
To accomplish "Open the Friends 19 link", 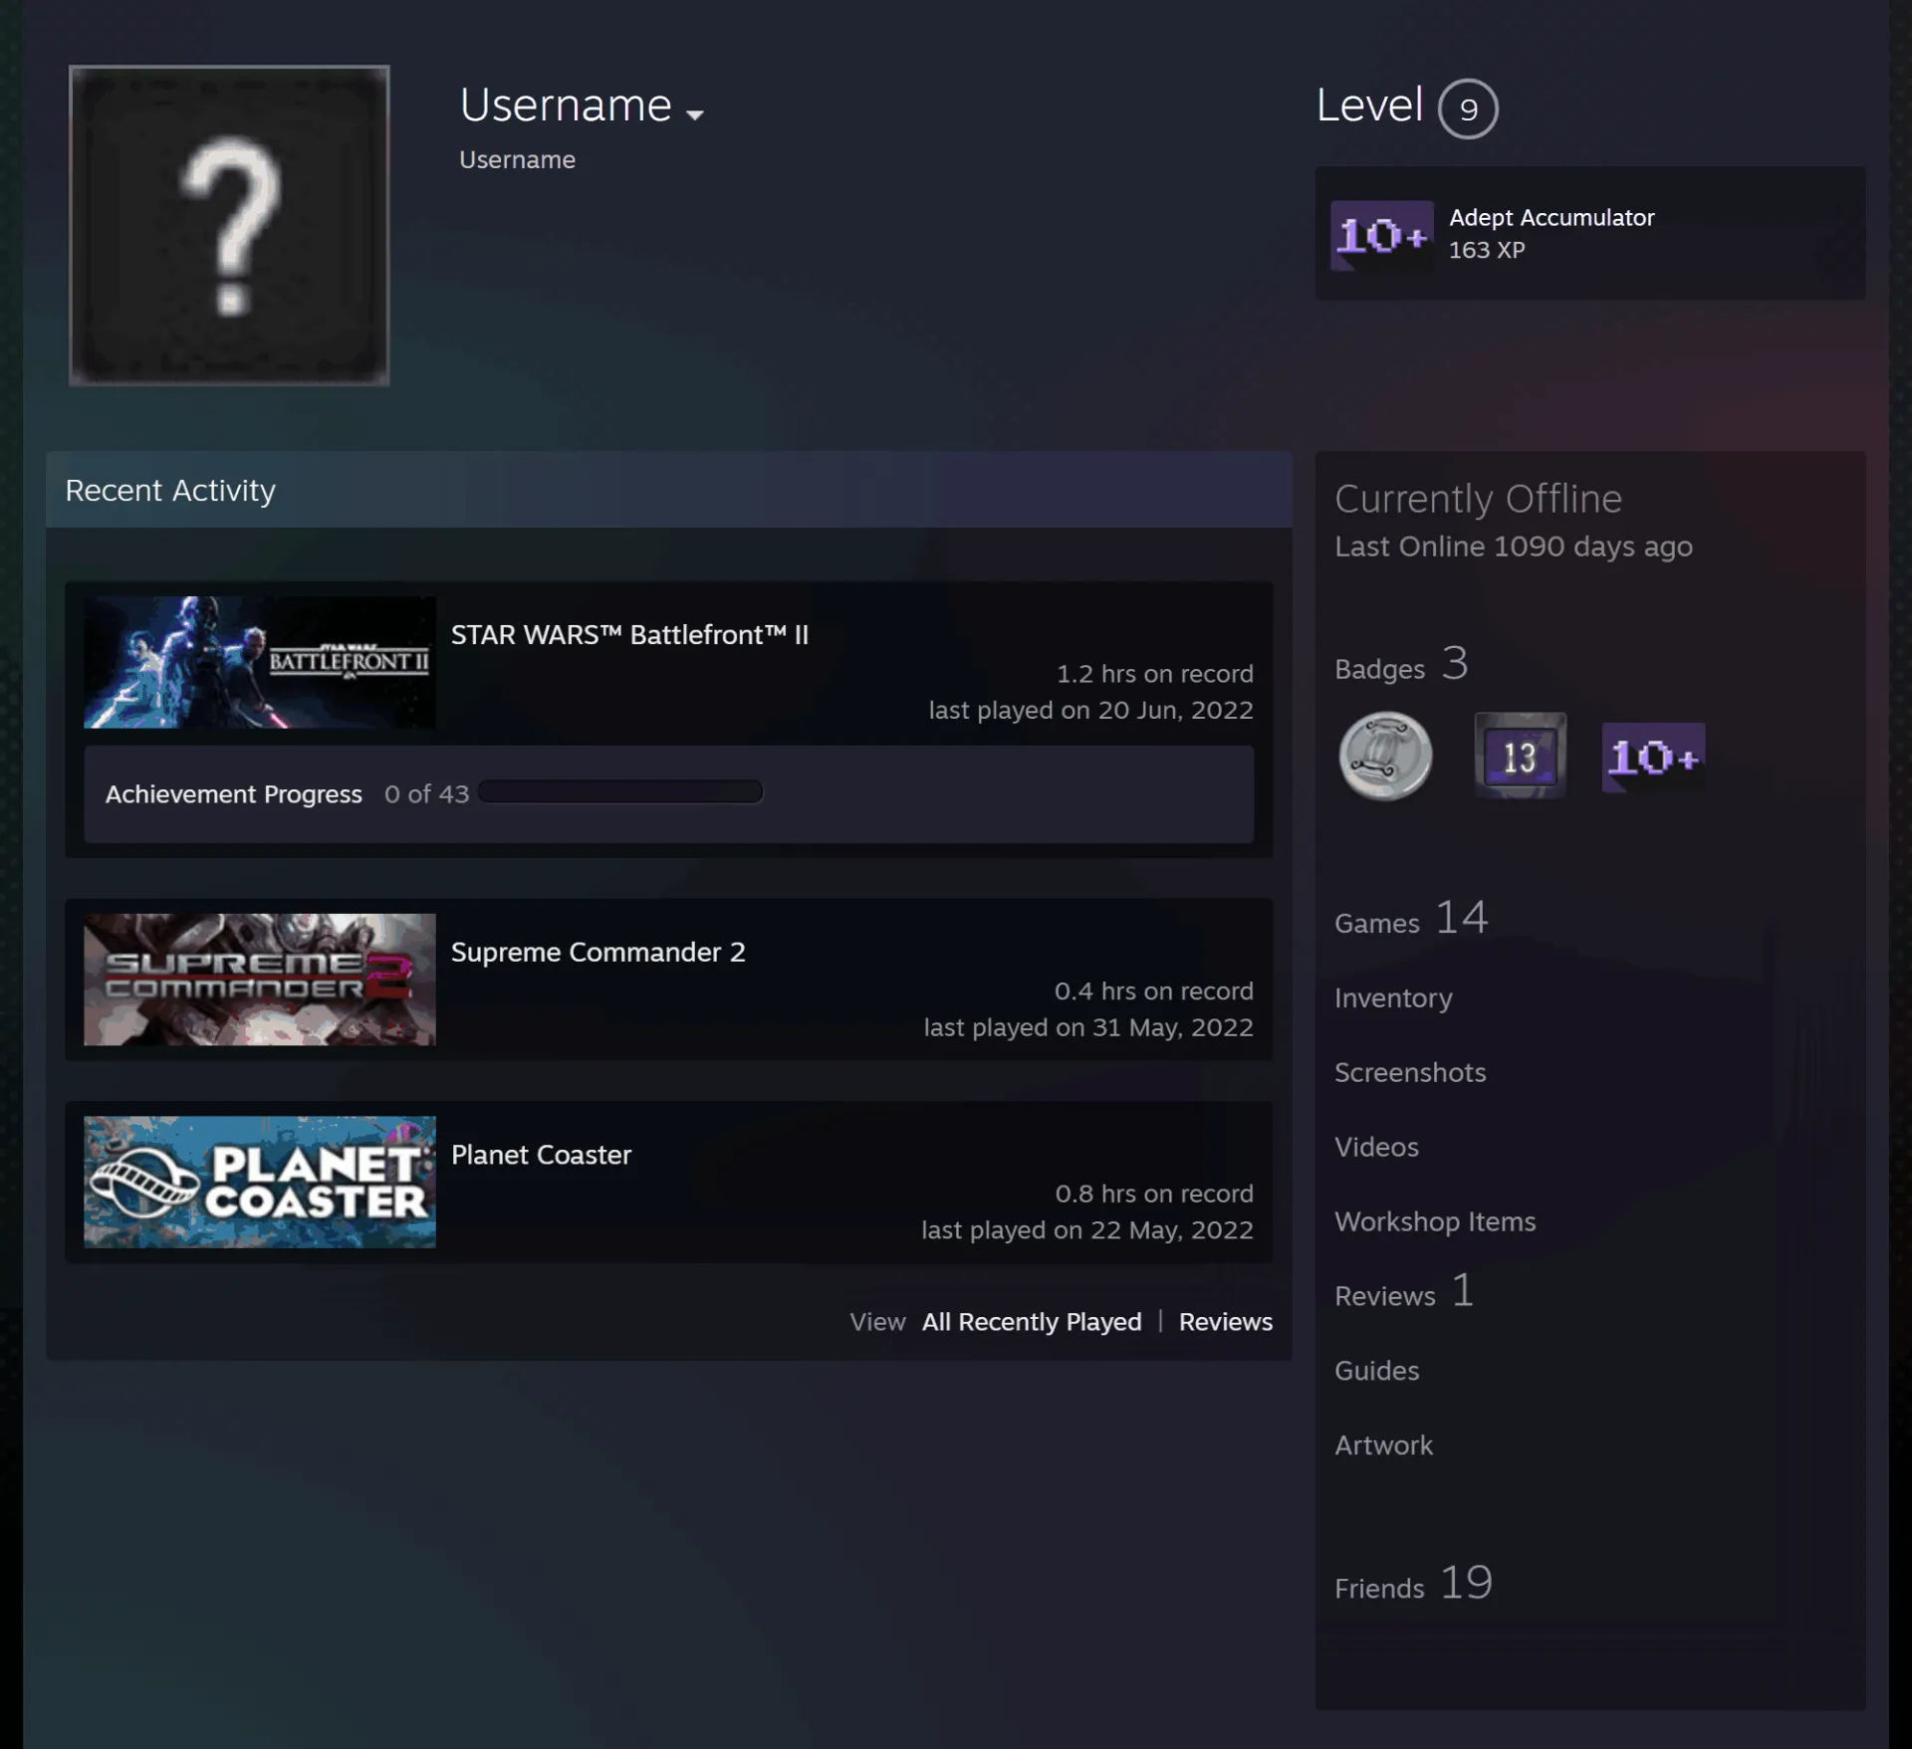I will (1413, 1583).
